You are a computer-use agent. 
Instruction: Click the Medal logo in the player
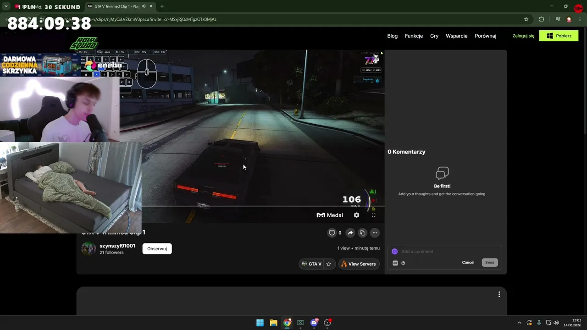click(330, 215)
